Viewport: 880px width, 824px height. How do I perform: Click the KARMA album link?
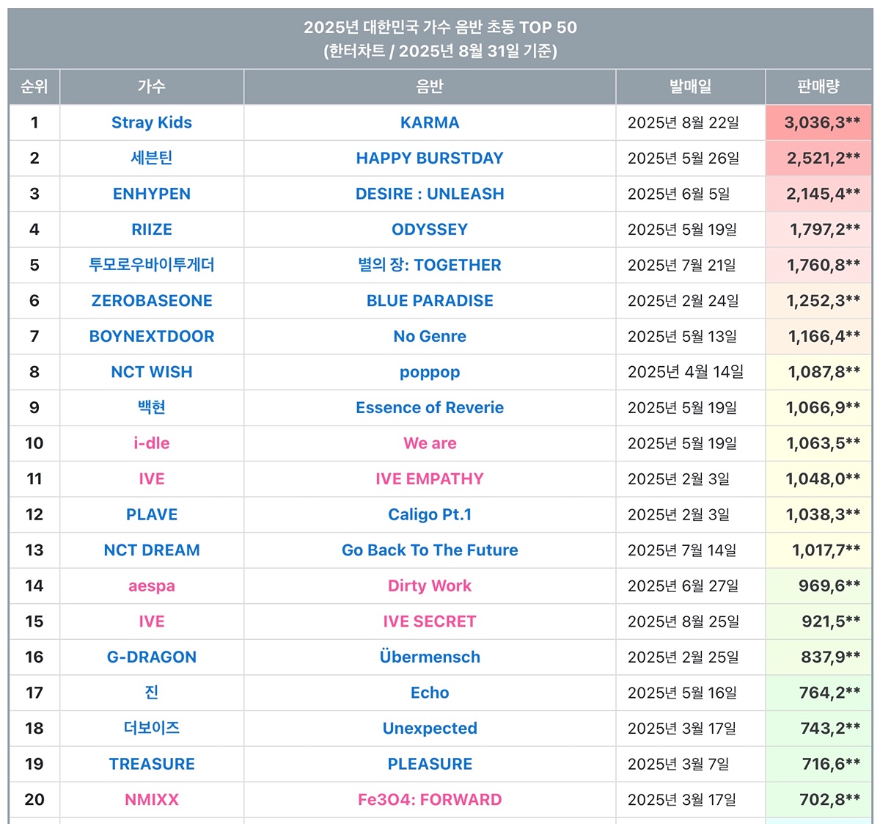pos(430,123)
